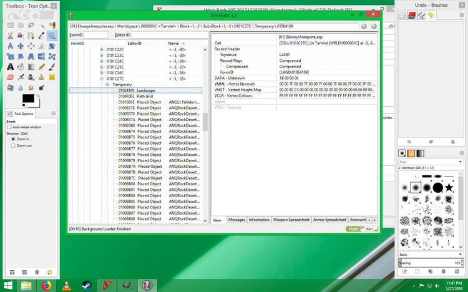Select the Ellipse Select tool
Image resolution: width=468 pixels, height=292 pixels.
coord(21,26)
